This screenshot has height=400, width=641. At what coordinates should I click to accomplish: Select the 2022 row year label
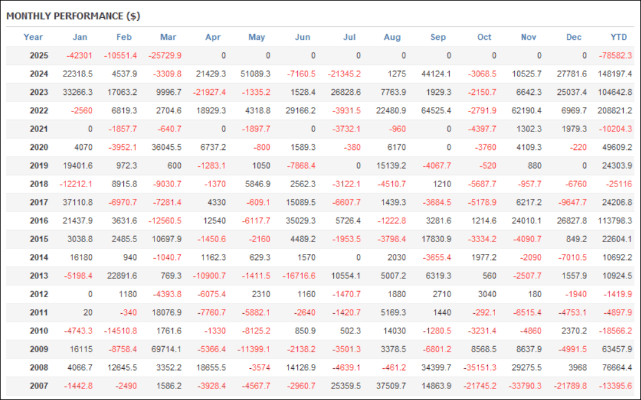[39, 111]
